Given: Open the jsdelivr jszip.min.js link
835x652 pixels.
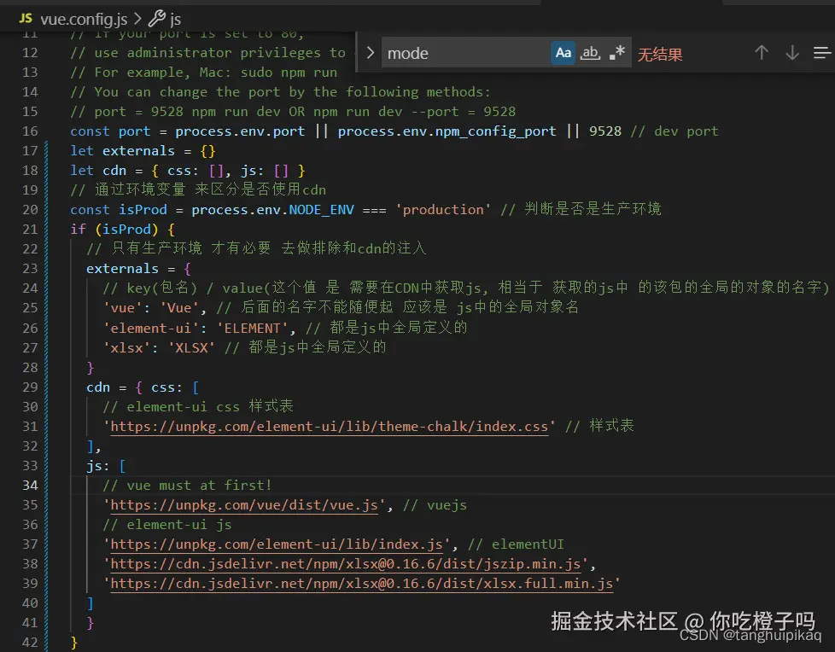Looking at the screenshot, I should [345, 563].
